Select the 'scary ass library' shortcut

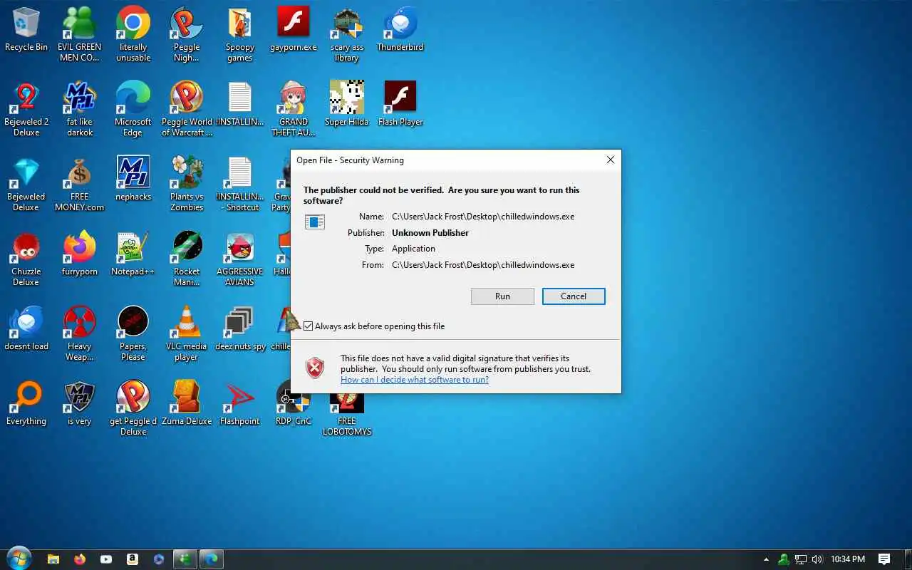347,34
